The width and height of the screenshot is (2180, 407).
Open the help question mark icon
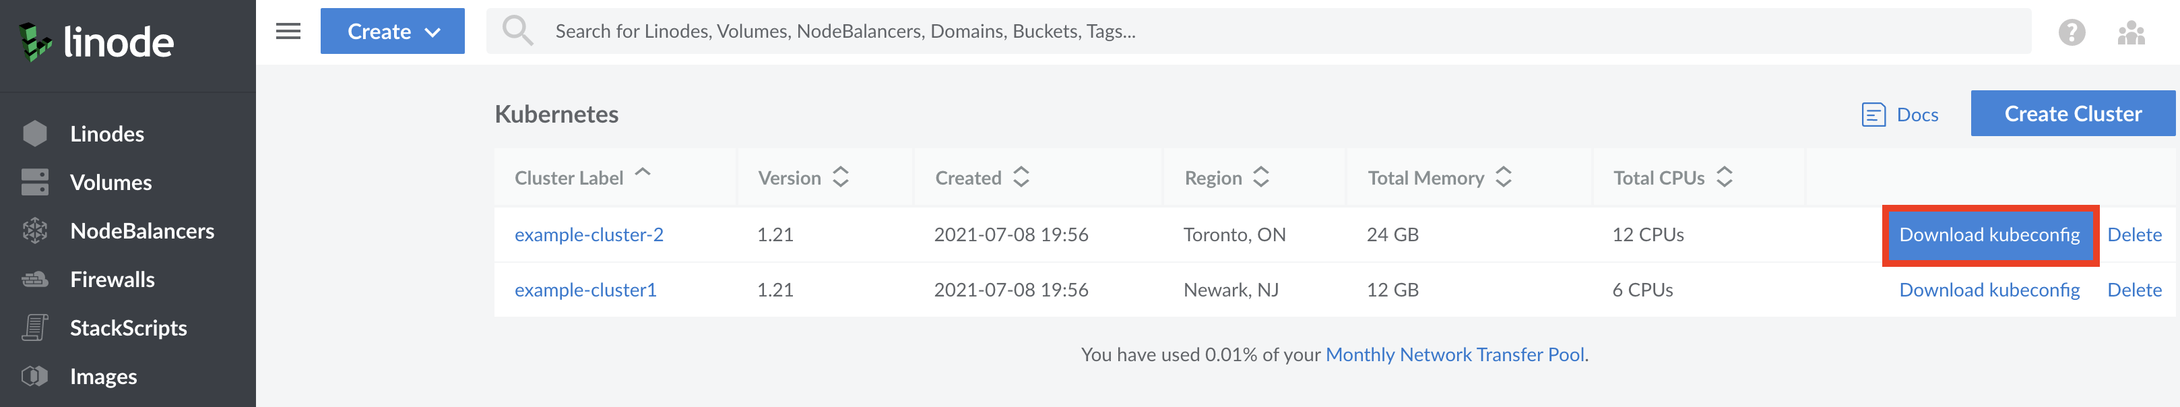pos(2072,32)
